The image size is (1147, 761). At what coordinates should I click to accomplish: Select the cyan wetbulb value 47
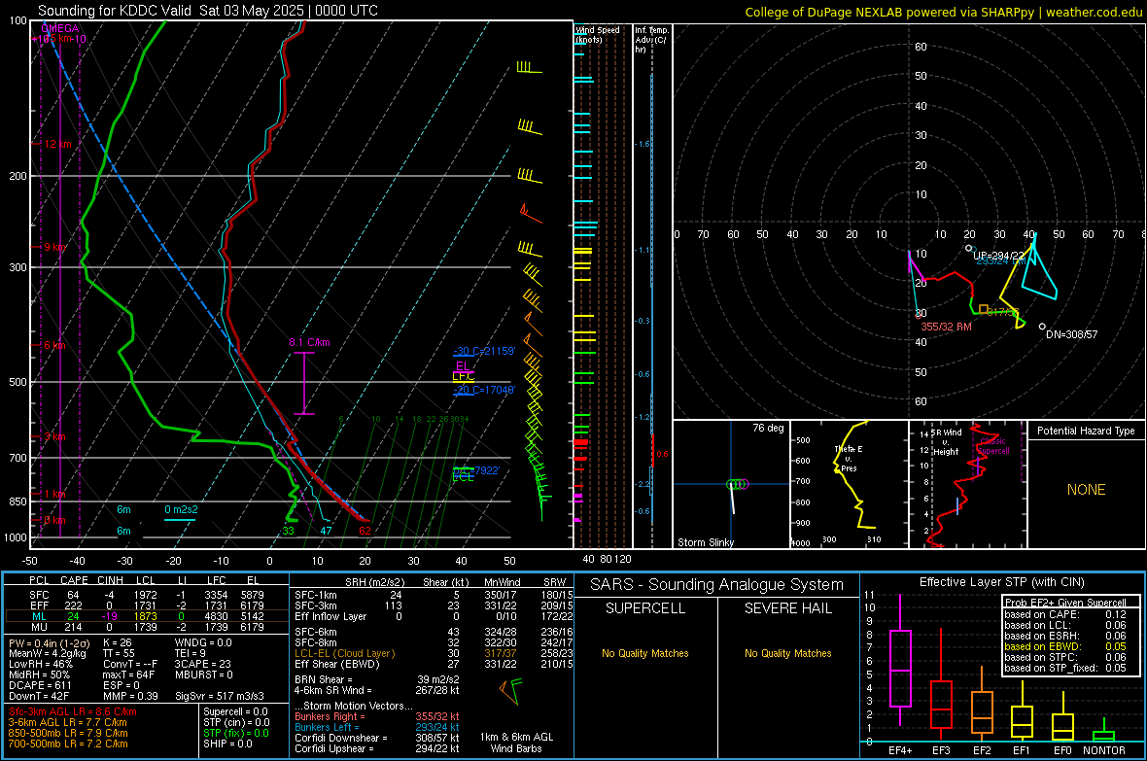coord(326,531)
